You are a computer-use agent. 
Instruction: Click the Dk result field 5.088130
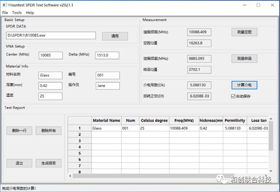click(199, 85)
